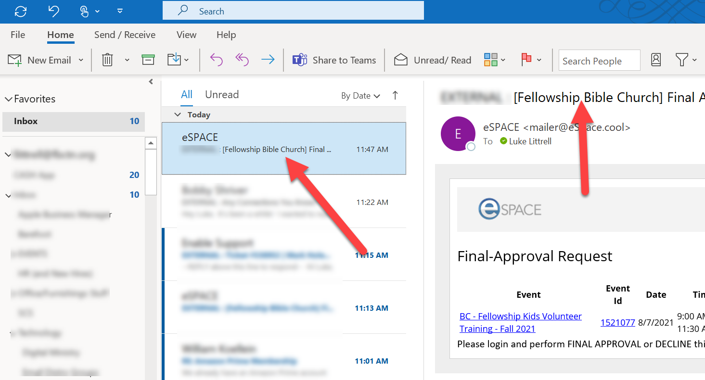
Task: Open the Send / Receive tab
Action: click(x=125, y=35)
